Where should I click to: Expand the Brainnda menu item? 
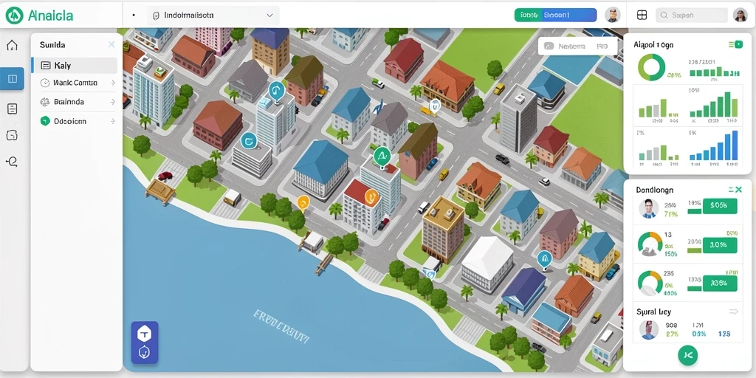click(x=78, y=102)
